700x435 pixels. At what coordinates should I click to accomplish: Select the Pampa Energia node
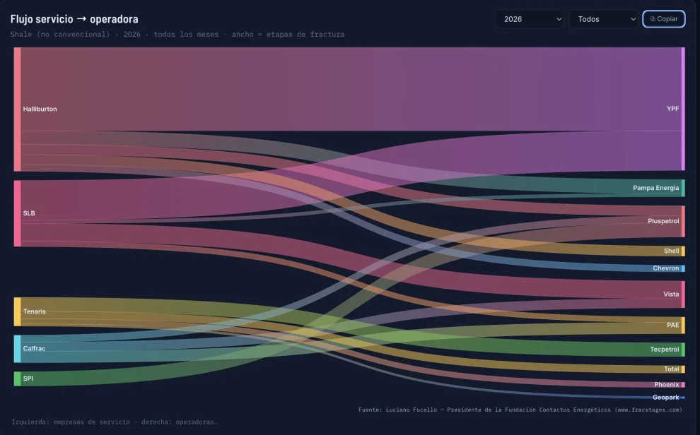tap(683, 188)
